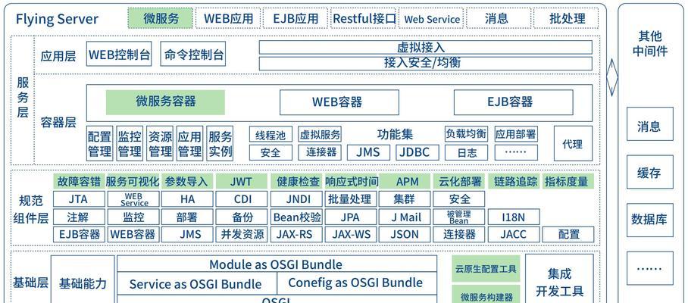Image resolution: width=688 pixels, height=303 pixels.
Task: Select the green '微服务' box
Action: tap(161, 18)
